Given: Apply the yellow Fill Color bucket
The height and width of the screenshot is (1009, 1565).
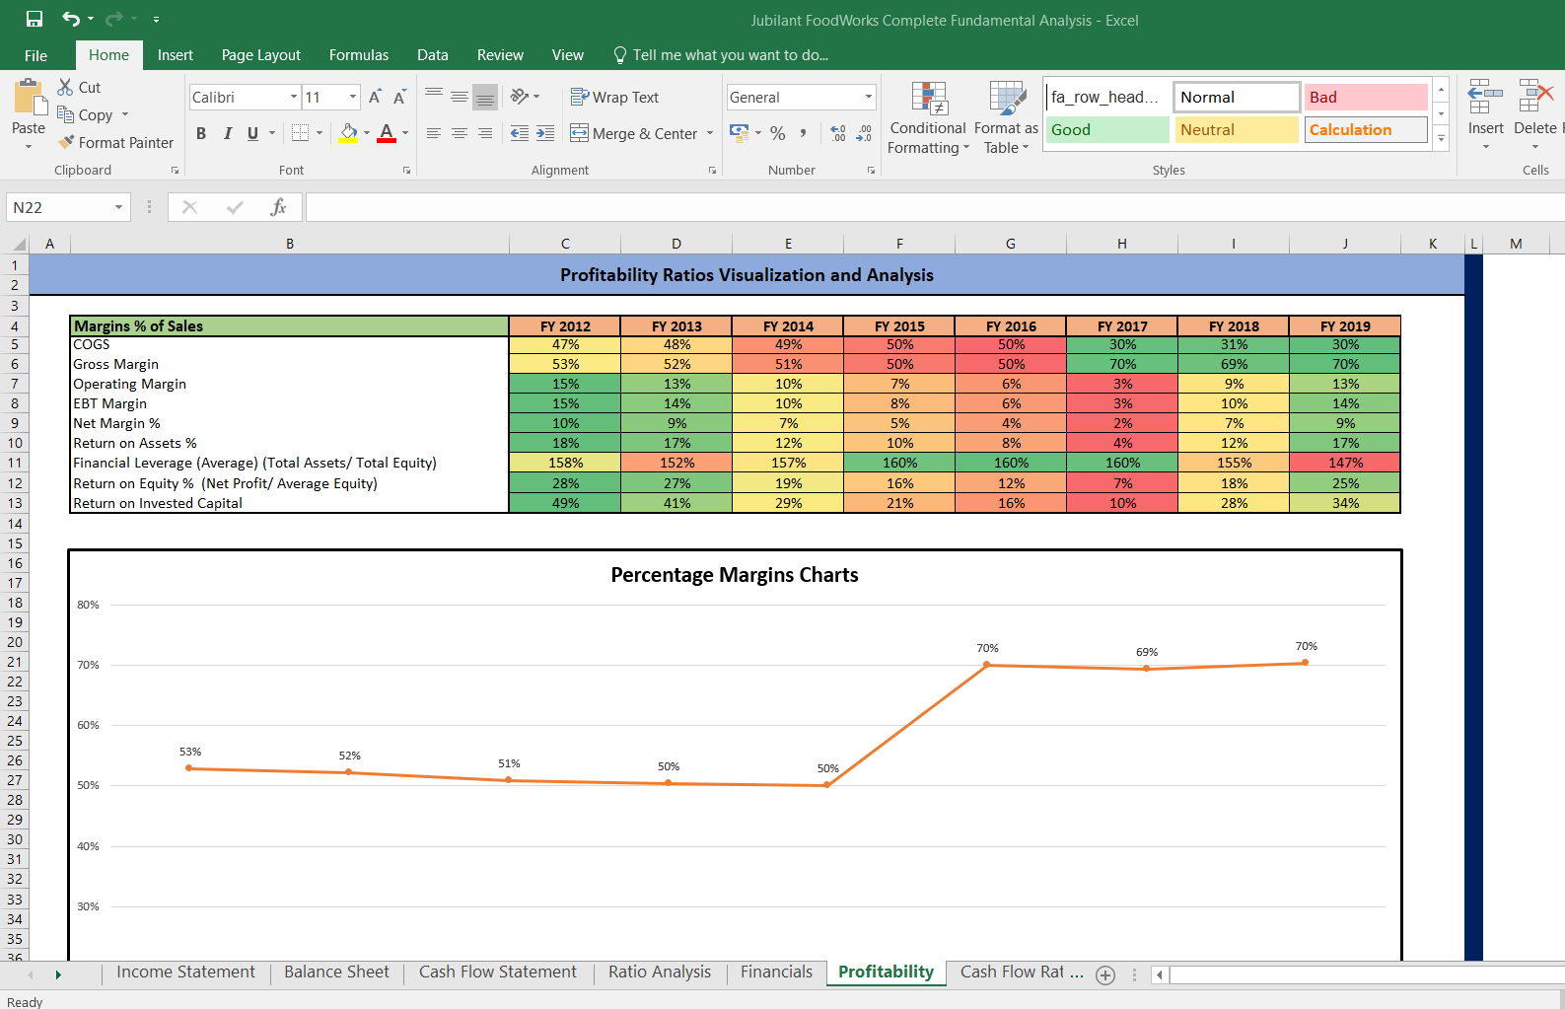Looking at the screenshot, I should click(349, 132).
